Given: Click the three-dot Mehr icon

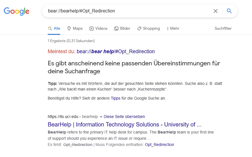Looking at the screenshot, I should tap(168, 29).
